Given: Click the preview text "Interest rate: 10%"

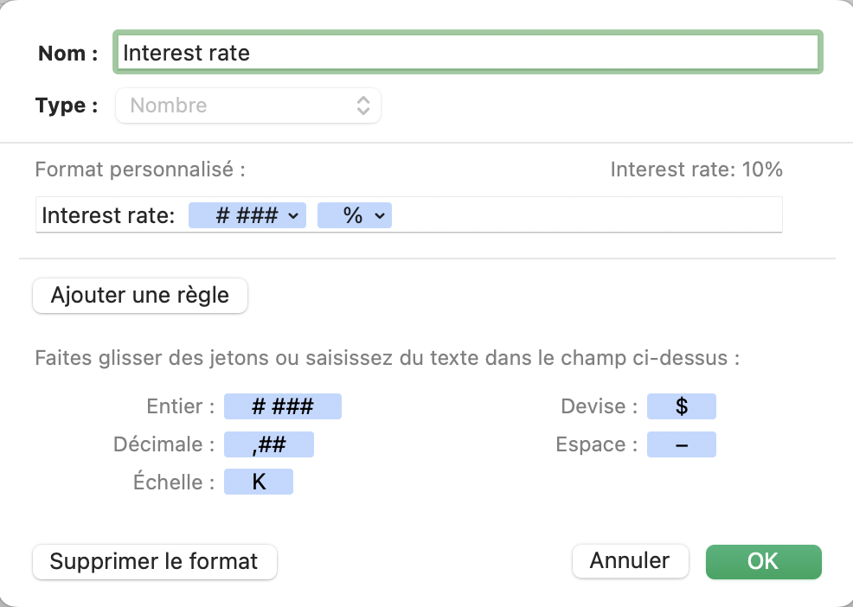Looking at the screenshot, I should (696, 169).
